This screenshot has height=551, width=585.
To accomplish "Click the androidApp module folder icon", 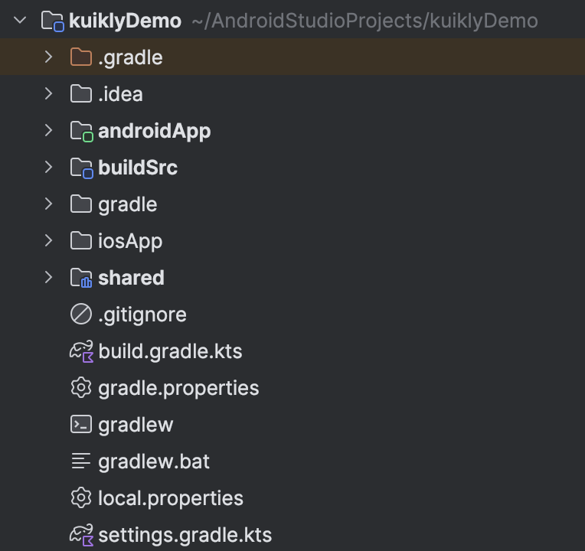I will (82, 132).
